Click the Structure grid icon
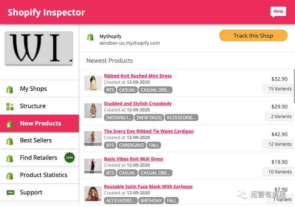Viewport: 295px width, 207px height. (x=10, y=107)
